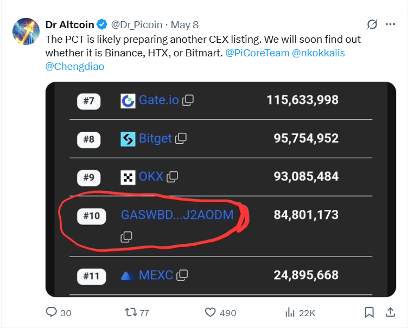Click the reply comment icon
The width and height of the screenshot is (414, 328).
click(52, 312)
